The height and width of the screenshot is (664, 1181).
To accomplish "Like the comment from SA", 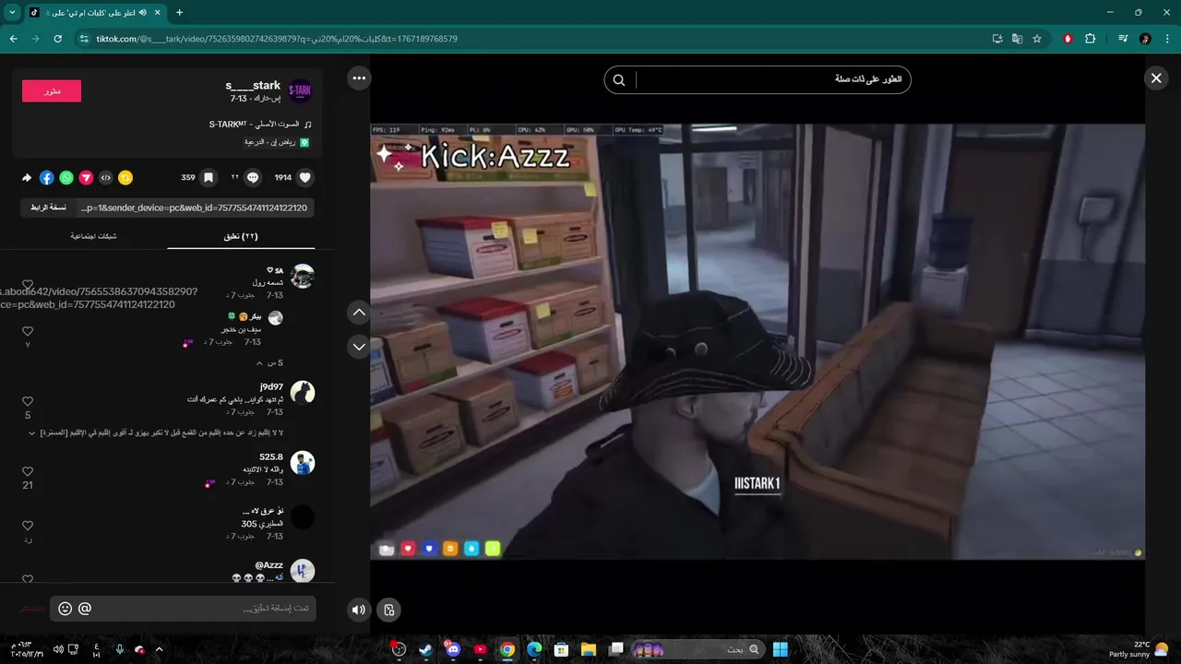I will (28, 285).
